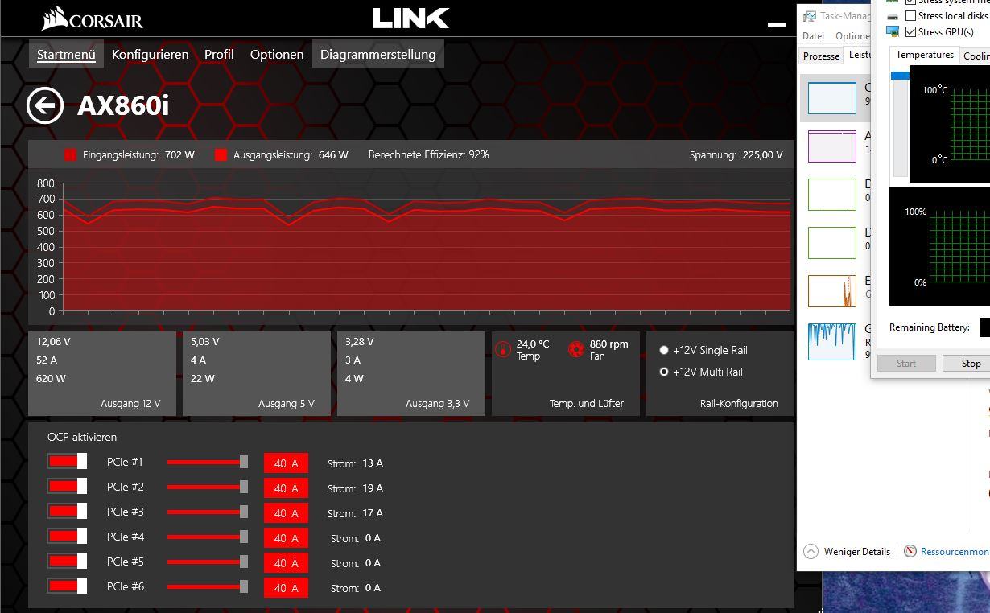Select purple memory graph thumbnail in Task Manager
Screen dimensions: 990x613
(x=831, y=146)
